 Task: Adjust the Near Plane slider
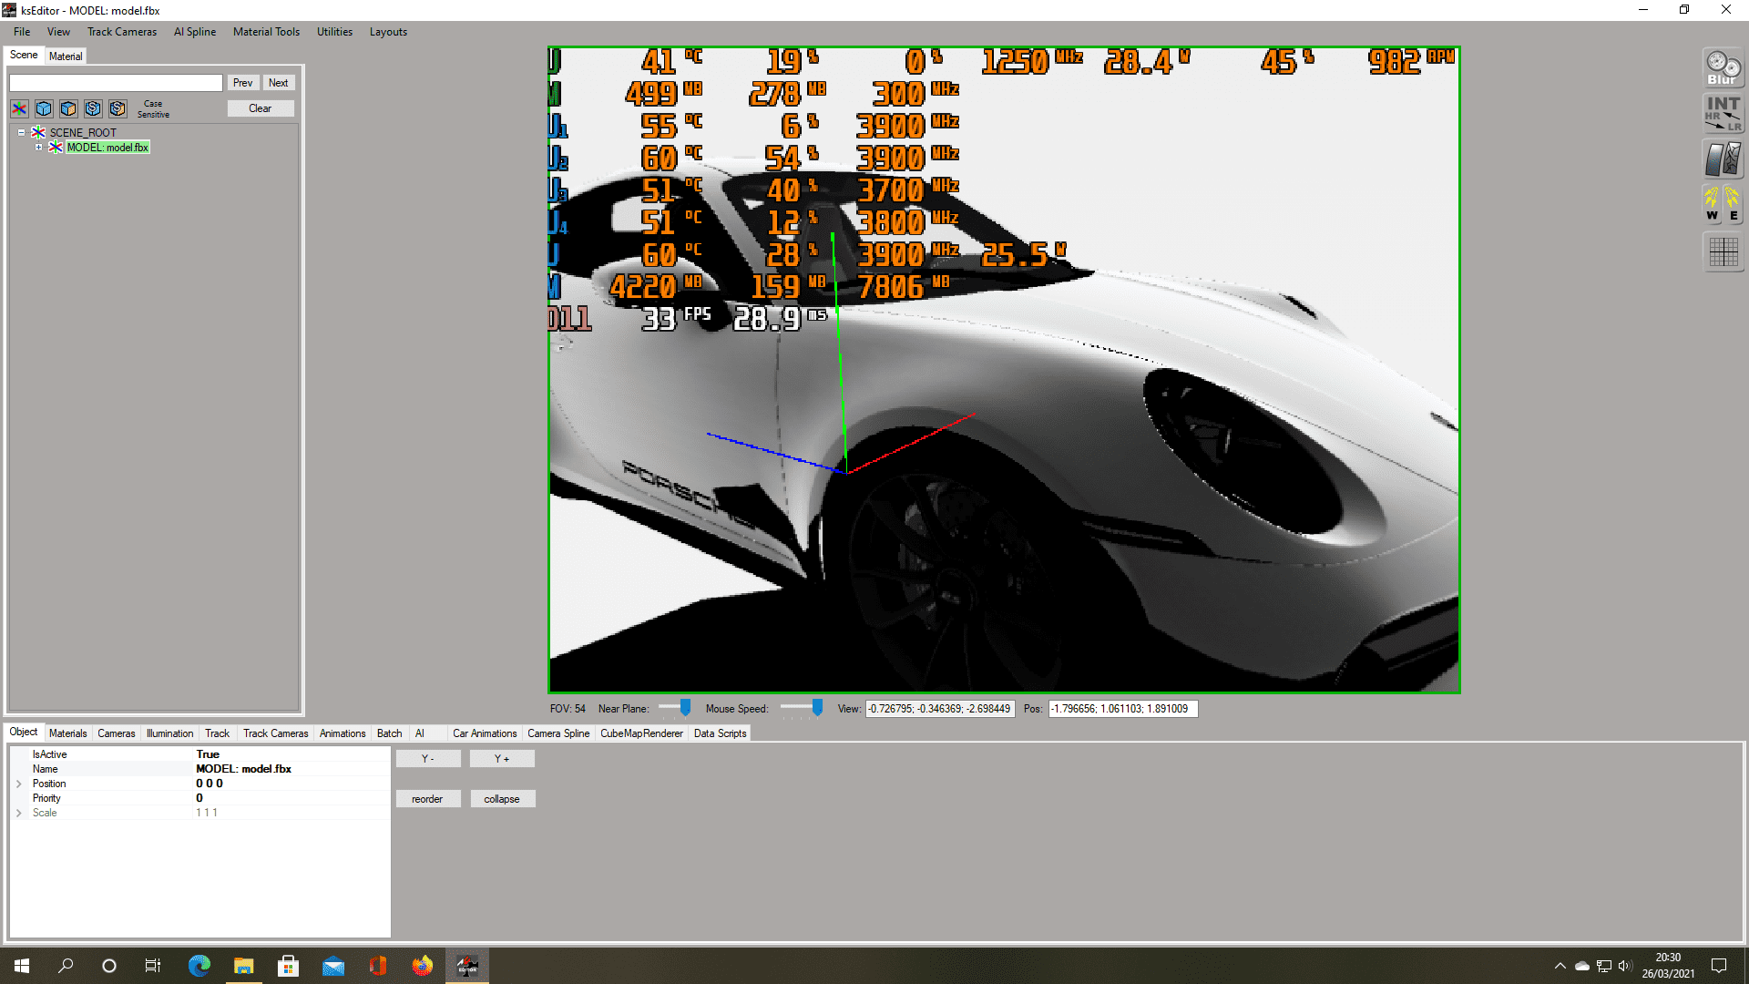click(x=685, y=708)
